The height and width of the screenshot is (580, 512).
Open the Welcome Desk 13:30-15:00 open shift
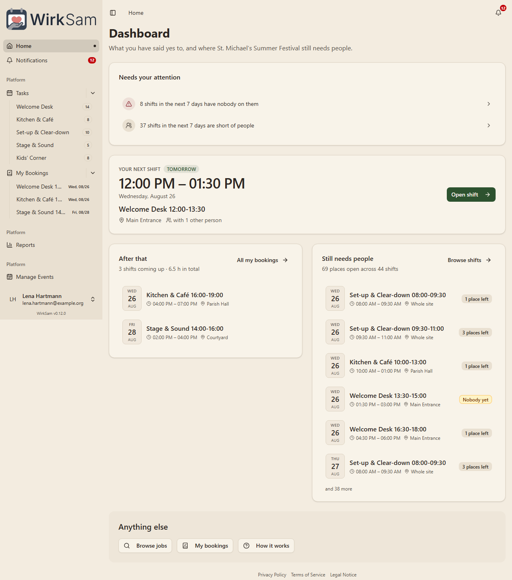pyautogui.click(x=409, y=399)
